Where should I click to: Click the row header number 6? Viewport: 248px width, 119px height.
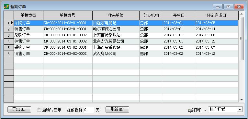pyautogui.click(x=9, y=54)
